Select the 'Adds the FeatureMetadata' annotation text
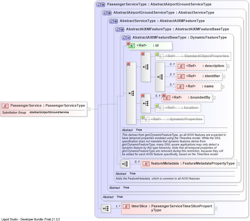Viewport: 250px width, 221px height. pos(158,179)
